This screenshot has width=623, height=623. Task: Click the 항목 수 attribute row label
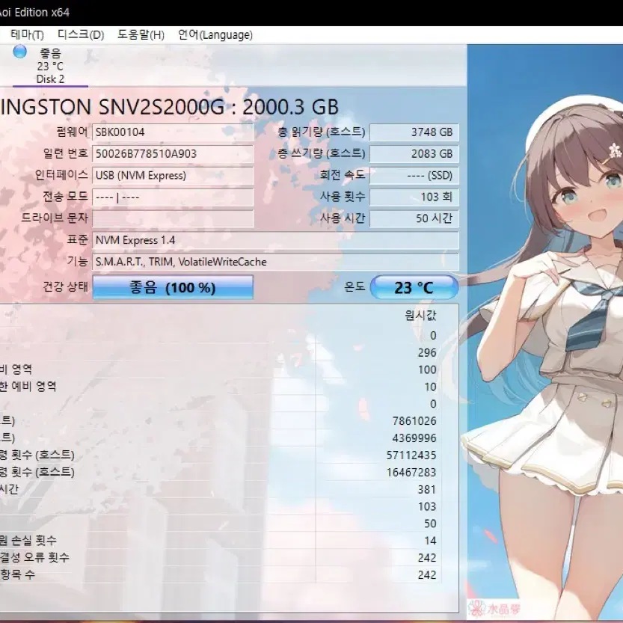17,574
